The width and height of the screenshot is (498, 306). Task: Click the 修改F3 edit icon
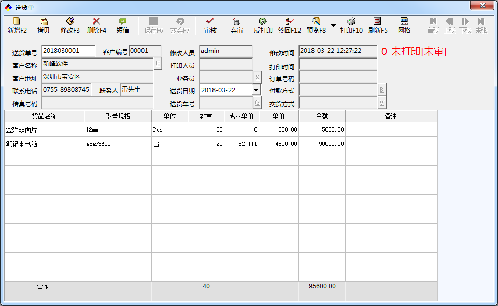point(70,21)
